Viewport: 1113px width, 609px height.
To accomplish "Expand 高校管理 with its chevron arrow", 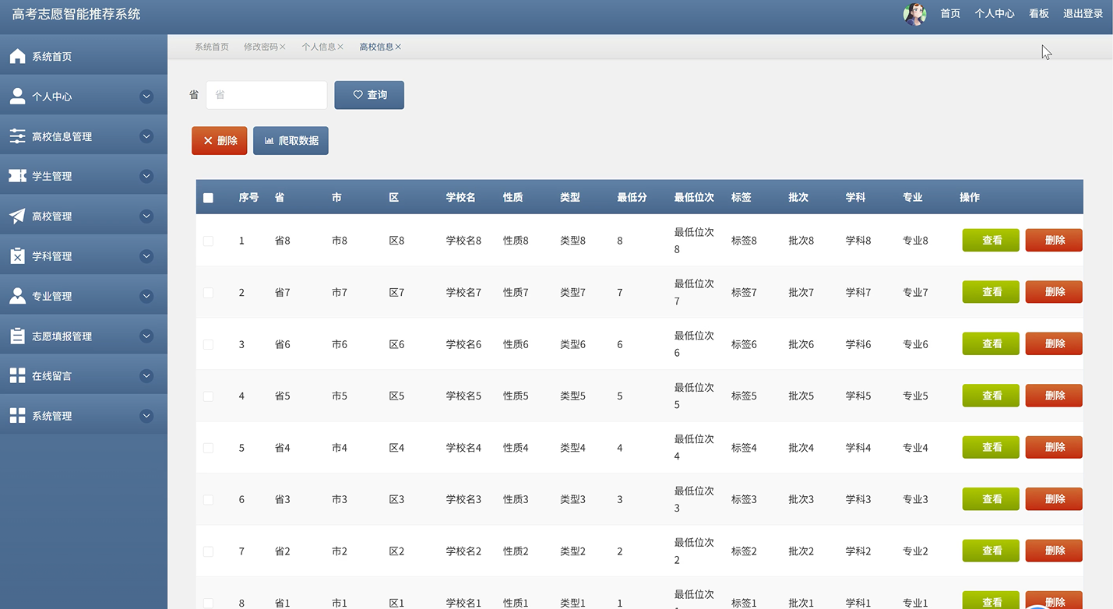I will [146, 216].
